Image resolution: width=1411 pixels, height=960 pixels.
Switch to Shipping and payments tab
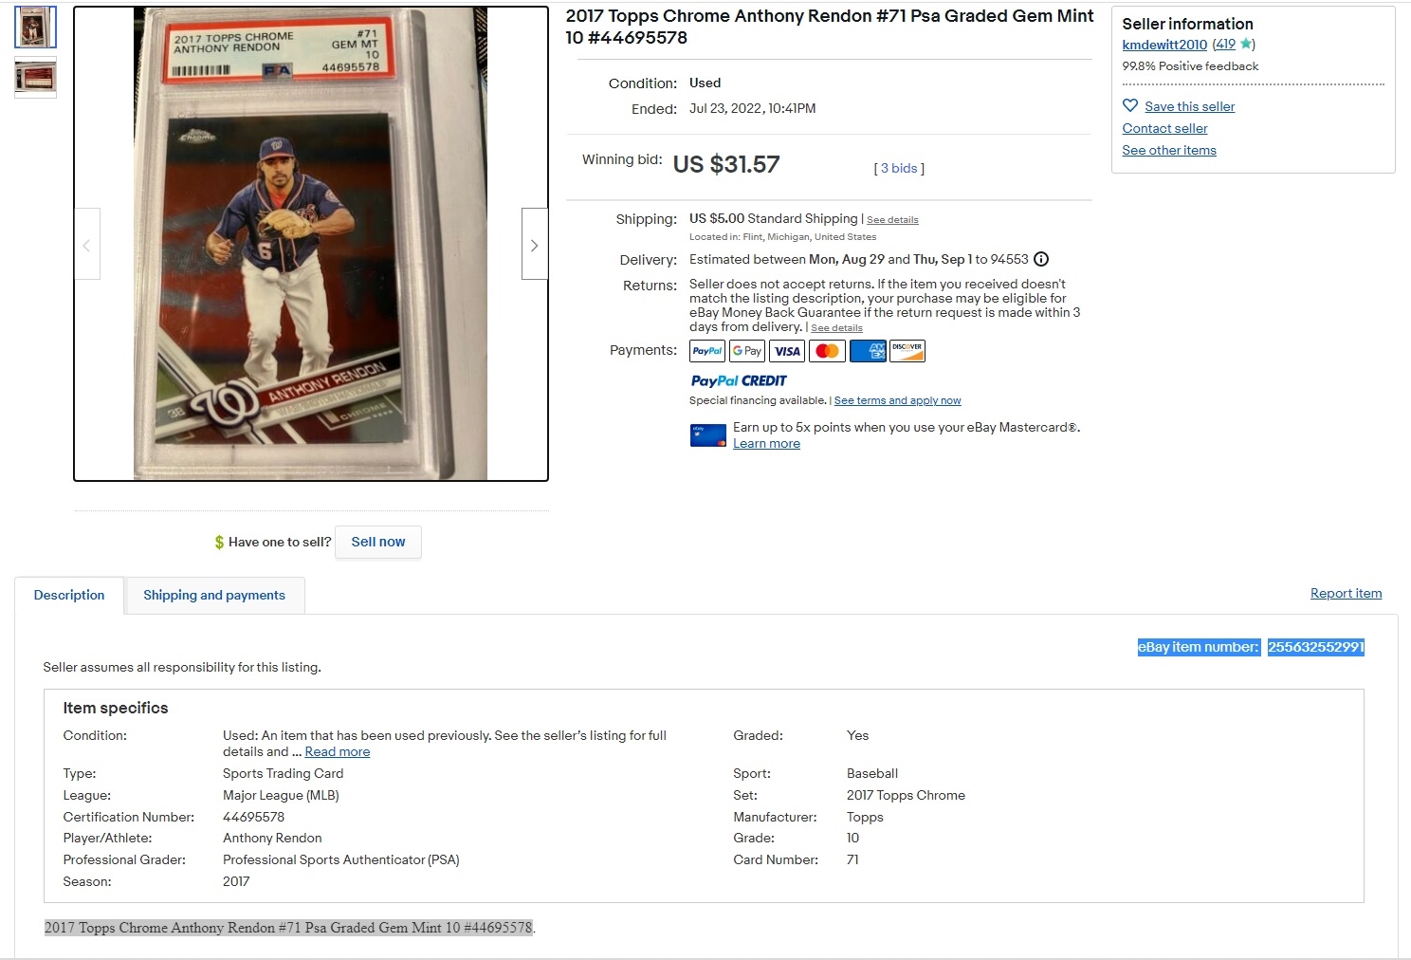pos(214,595)
